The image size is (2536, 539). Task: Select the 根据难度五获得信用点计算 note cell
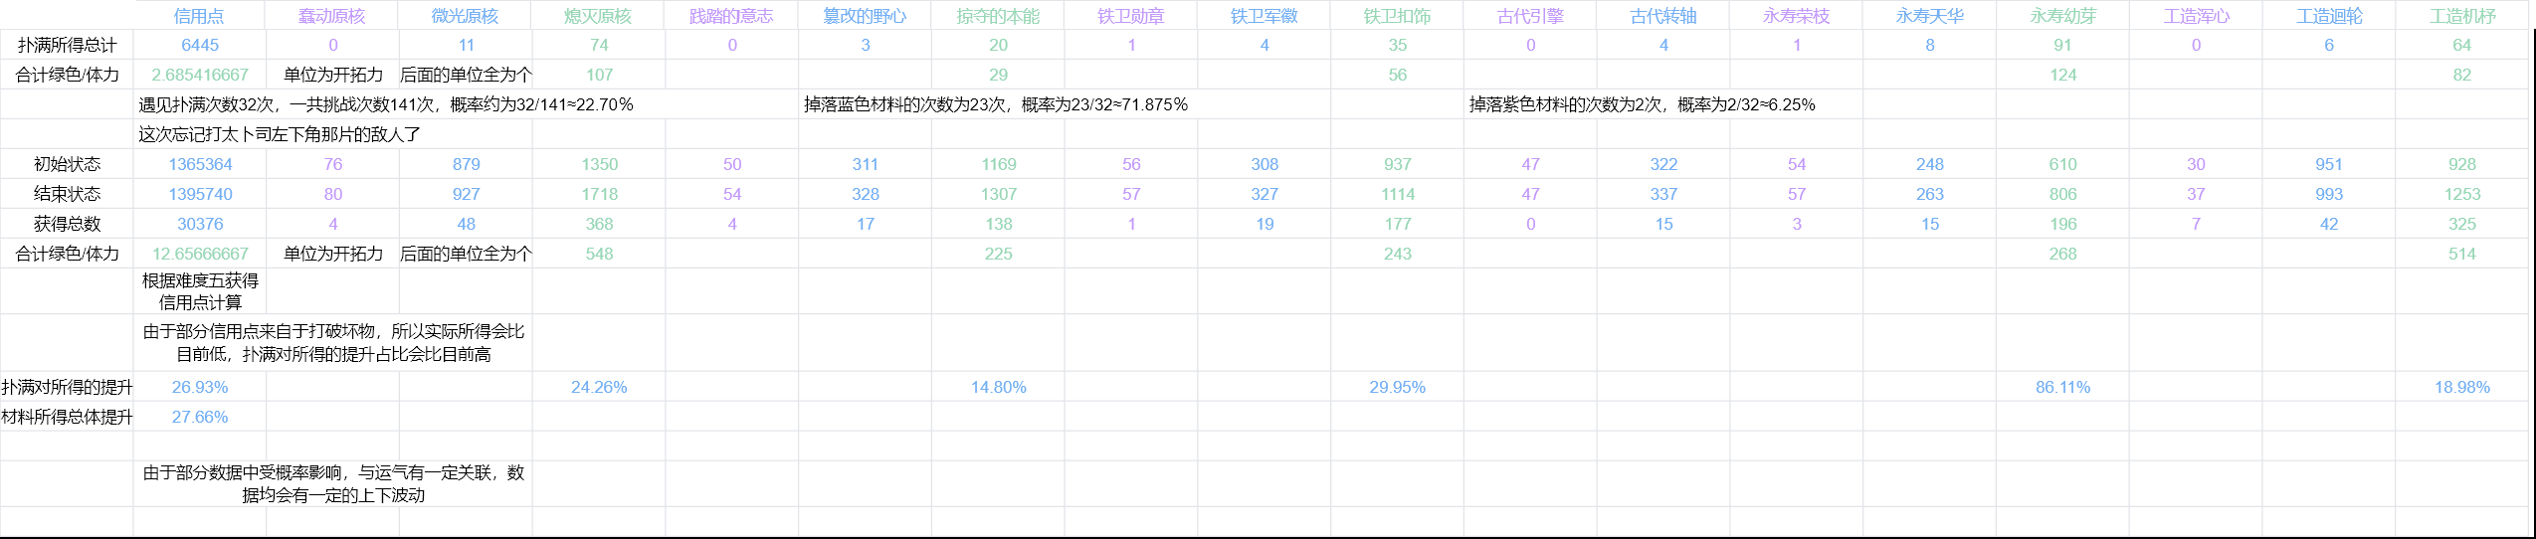tap(200, 291)
